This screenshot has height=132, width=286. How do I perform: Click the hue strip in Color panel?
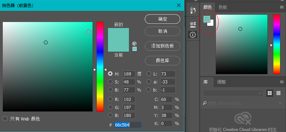pos(277,44)
